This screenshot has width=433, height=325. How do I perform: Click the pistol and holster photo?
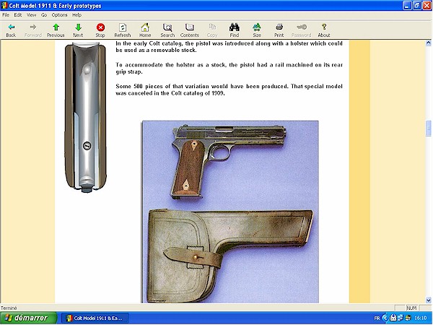pyautogui.click(x=230, y=212)
